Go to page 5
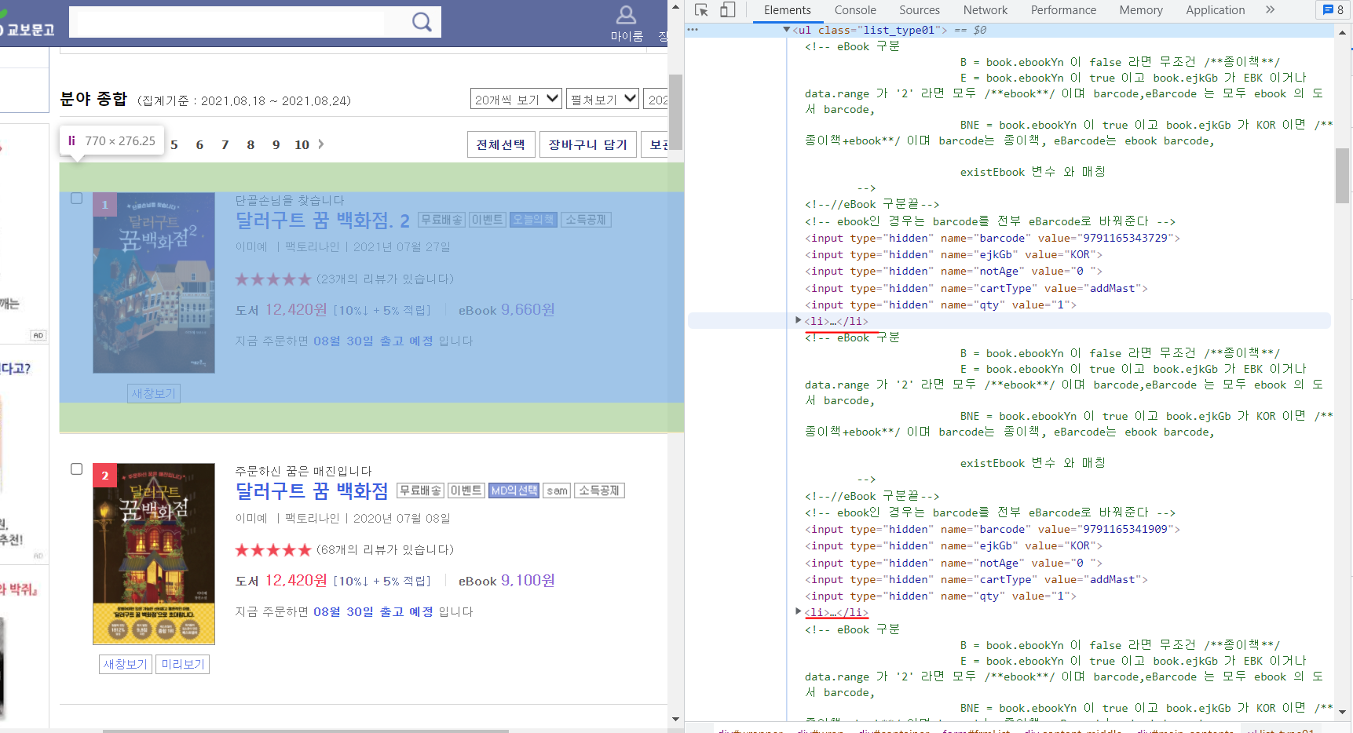This screenshot has width=1353, height=733. (x=174, y=144)
